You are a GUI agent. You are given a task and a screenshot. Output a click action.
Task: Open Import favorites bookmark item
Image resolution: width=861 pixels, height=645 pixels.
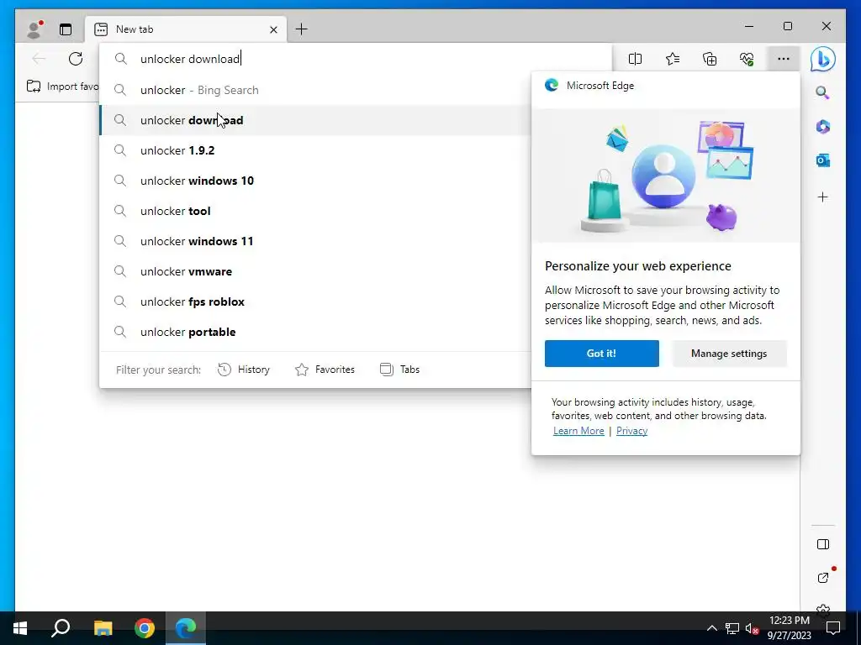pyautogui.click(x=62, y=87)
